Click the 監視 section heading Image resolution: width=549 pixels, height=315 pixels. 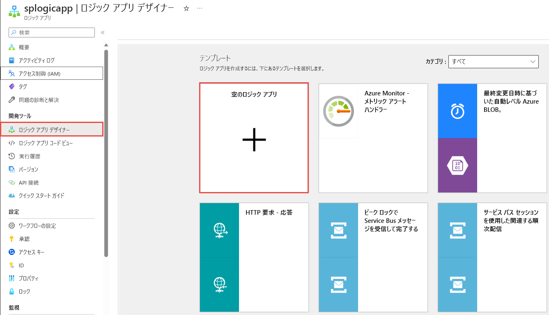pos(14,307)
